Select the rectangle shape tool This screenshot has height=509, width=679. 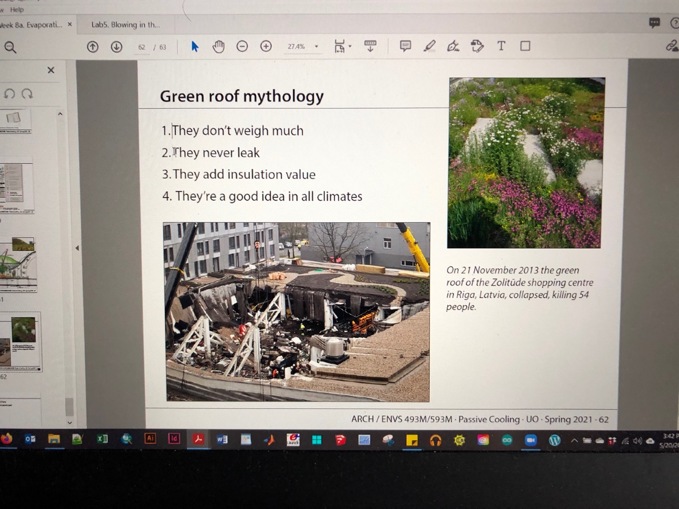(x=525, y=46)
